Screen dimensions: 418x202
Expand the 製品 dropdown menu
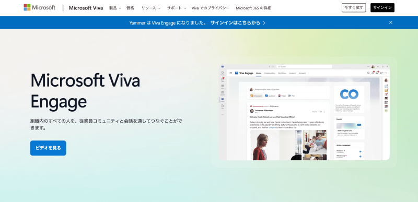click(x=115, y=8)
